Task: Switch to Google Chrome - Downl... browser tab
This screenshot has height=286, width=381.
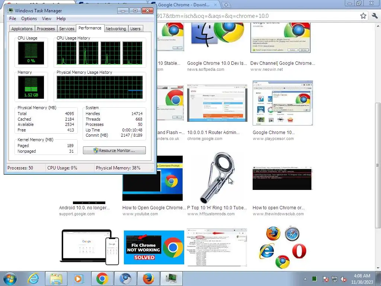Action: (184, 4)
